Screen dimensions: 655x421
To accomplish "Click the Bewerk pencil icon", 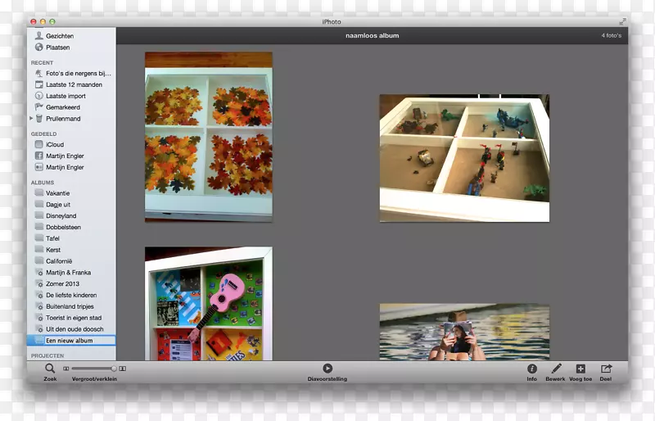I will point(555,369).
